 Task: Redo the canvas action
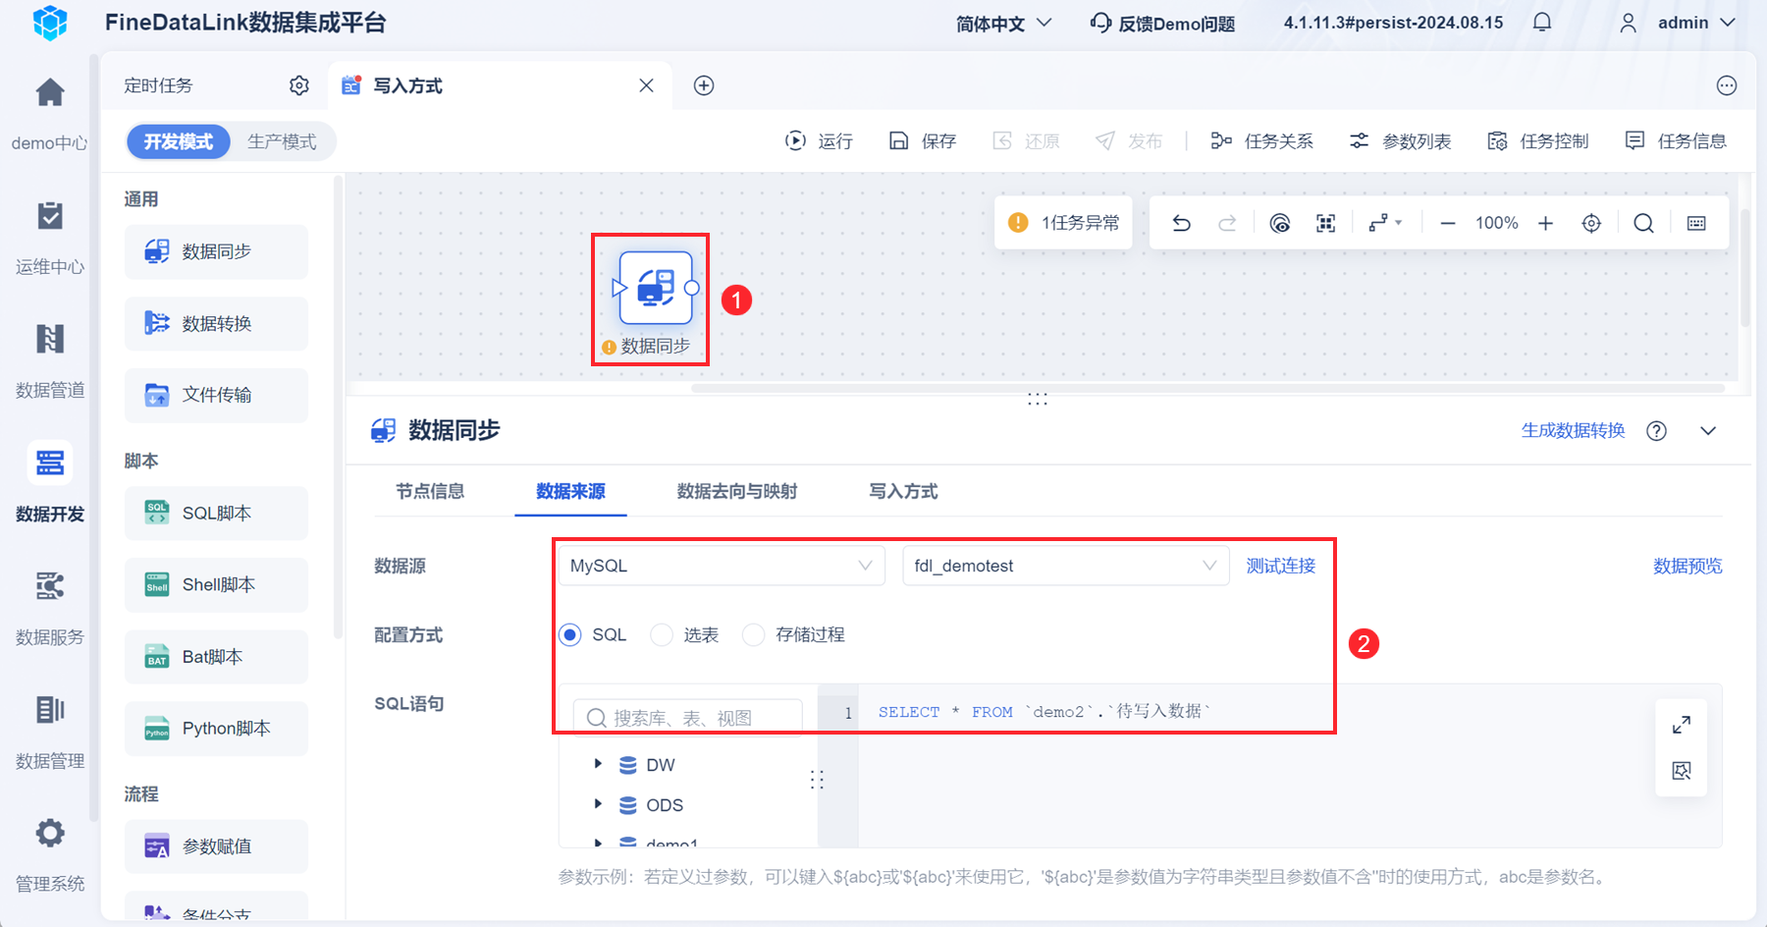(1227, 224)
